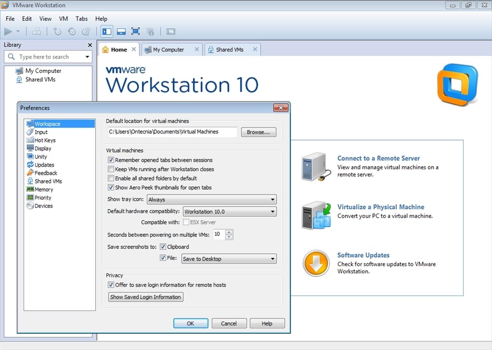492x350 pixels.
Task: Check Keep VMs running after Workstation closes
Action: [111, 169]
